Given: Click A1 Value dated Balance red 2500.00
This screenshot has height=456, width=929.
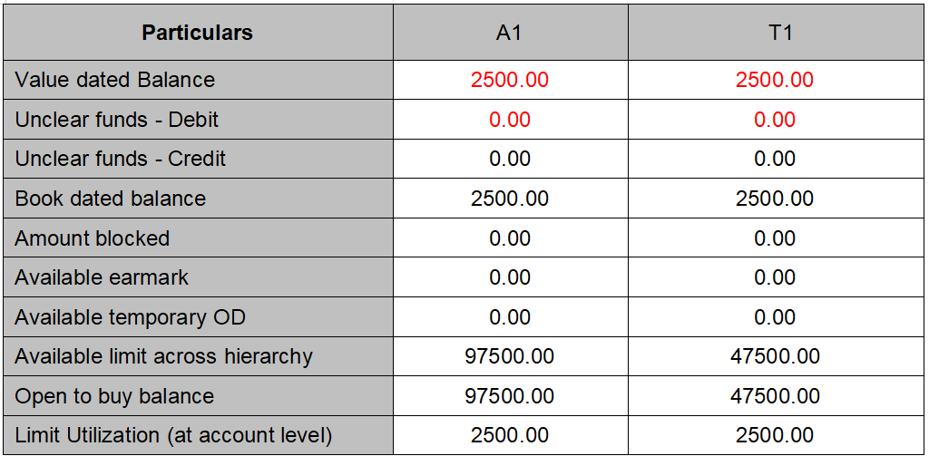Looking at the screenshot, I should click(x=509, y=80).
